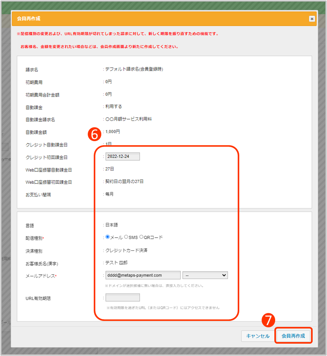Click the URL有効期限 field label
The height and width of the screenshot is (356, 327).
[38, 298]
